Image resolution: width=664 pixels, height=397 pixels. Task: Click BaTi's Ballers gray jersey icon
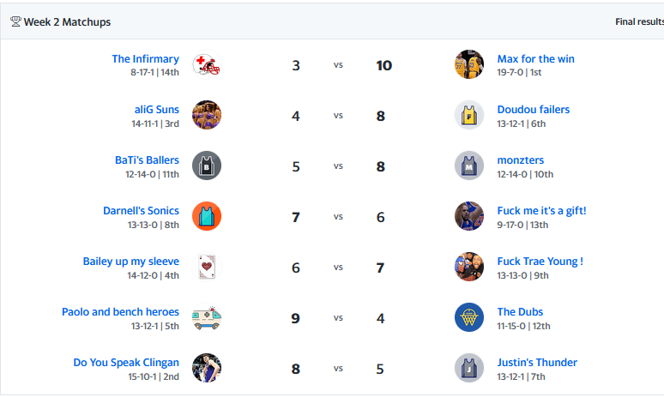click(x=207, y=166)
